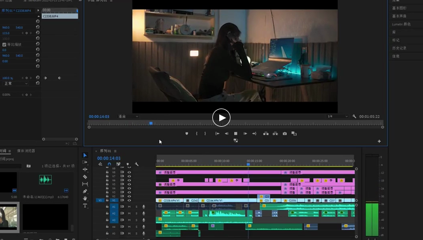Image resolution: width=423 pixels, height=240 pixels.
Task: Click the large play overlay button
Action: [x=221, y=118]
